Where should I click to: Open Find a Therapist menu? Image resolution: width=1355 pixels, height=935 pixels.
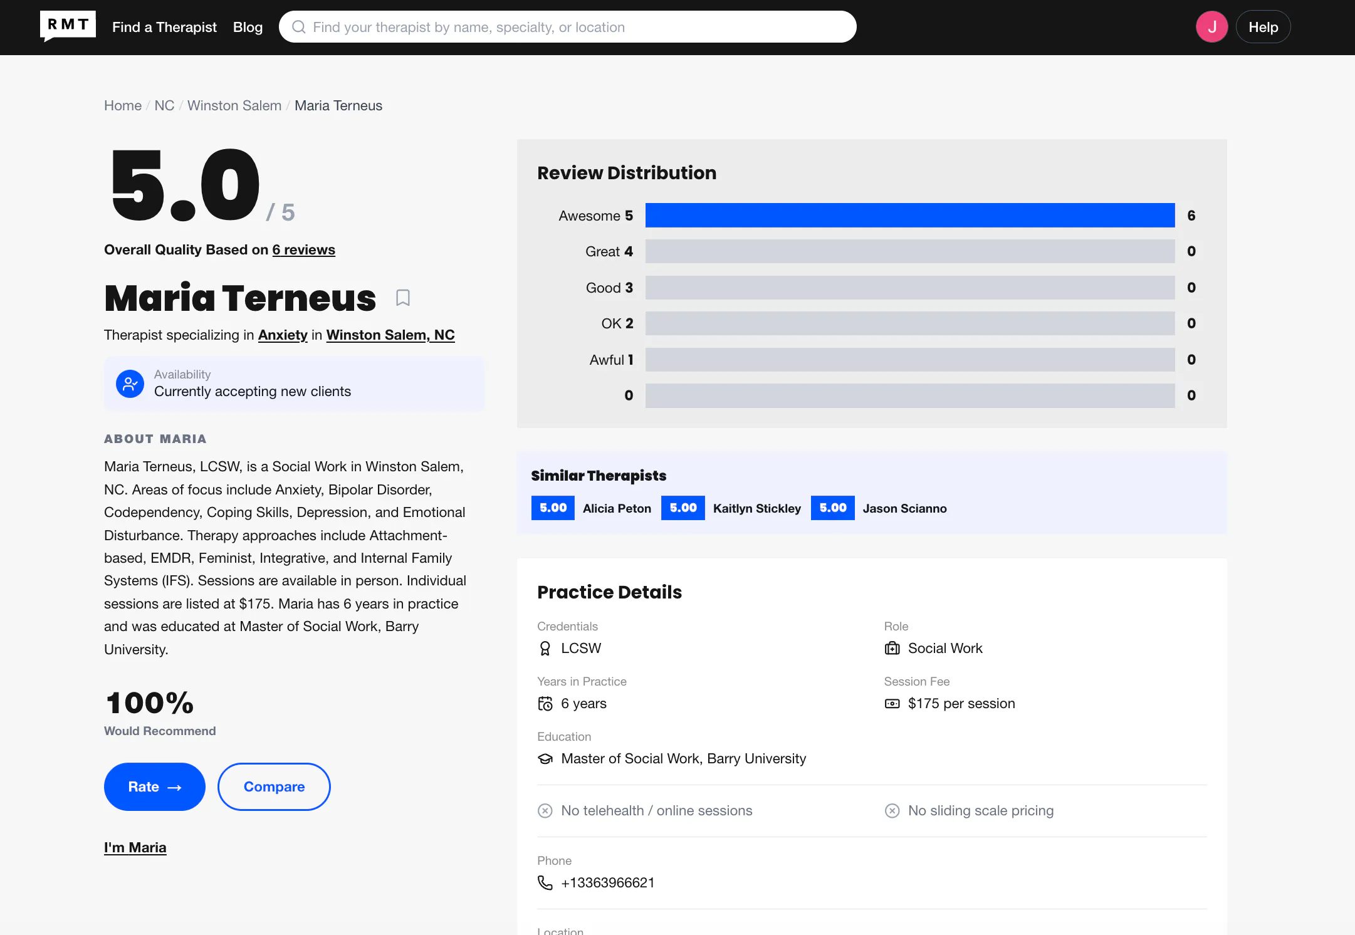164,27
